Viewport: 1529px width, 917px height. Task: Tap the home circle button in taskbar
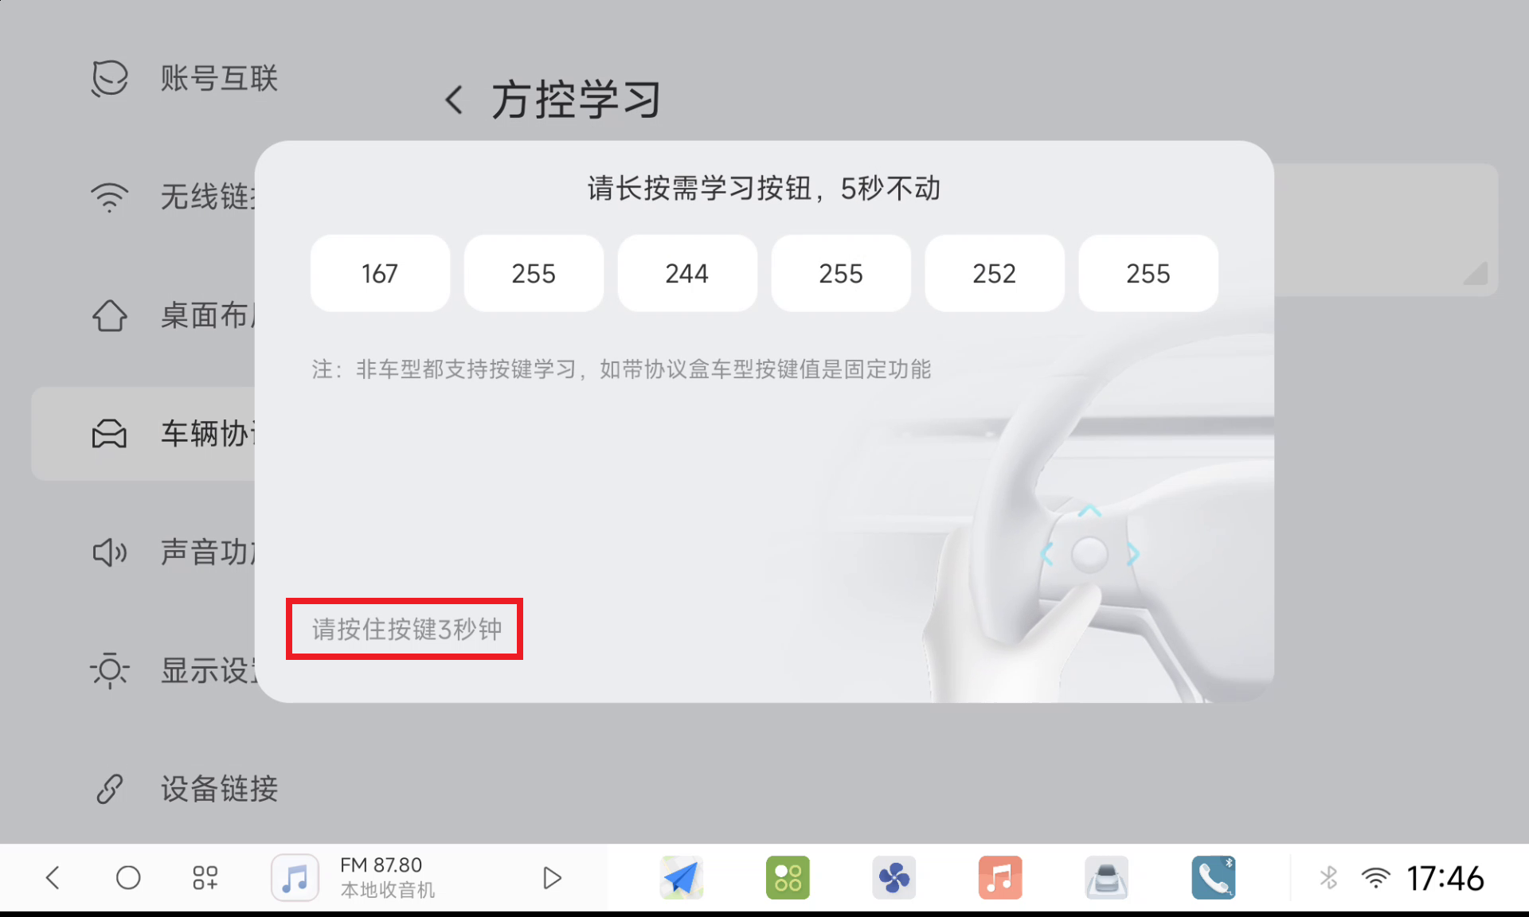click(128, 878)
